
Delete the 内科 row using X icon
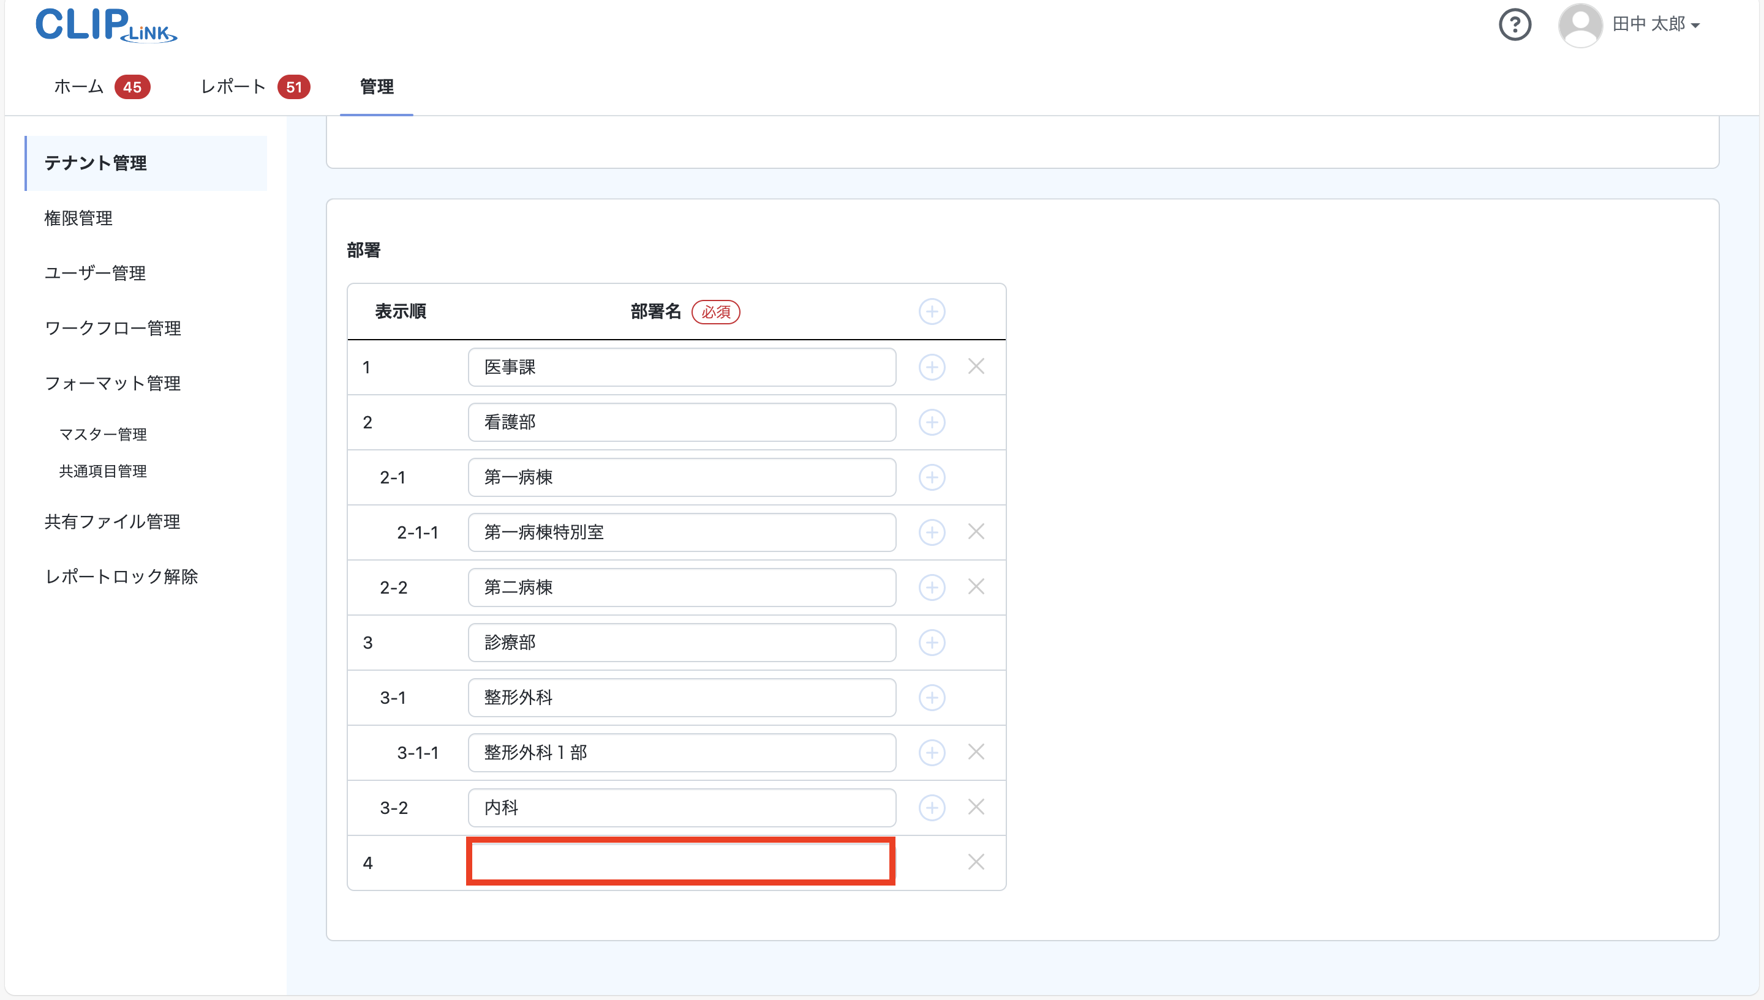(976, 807)
